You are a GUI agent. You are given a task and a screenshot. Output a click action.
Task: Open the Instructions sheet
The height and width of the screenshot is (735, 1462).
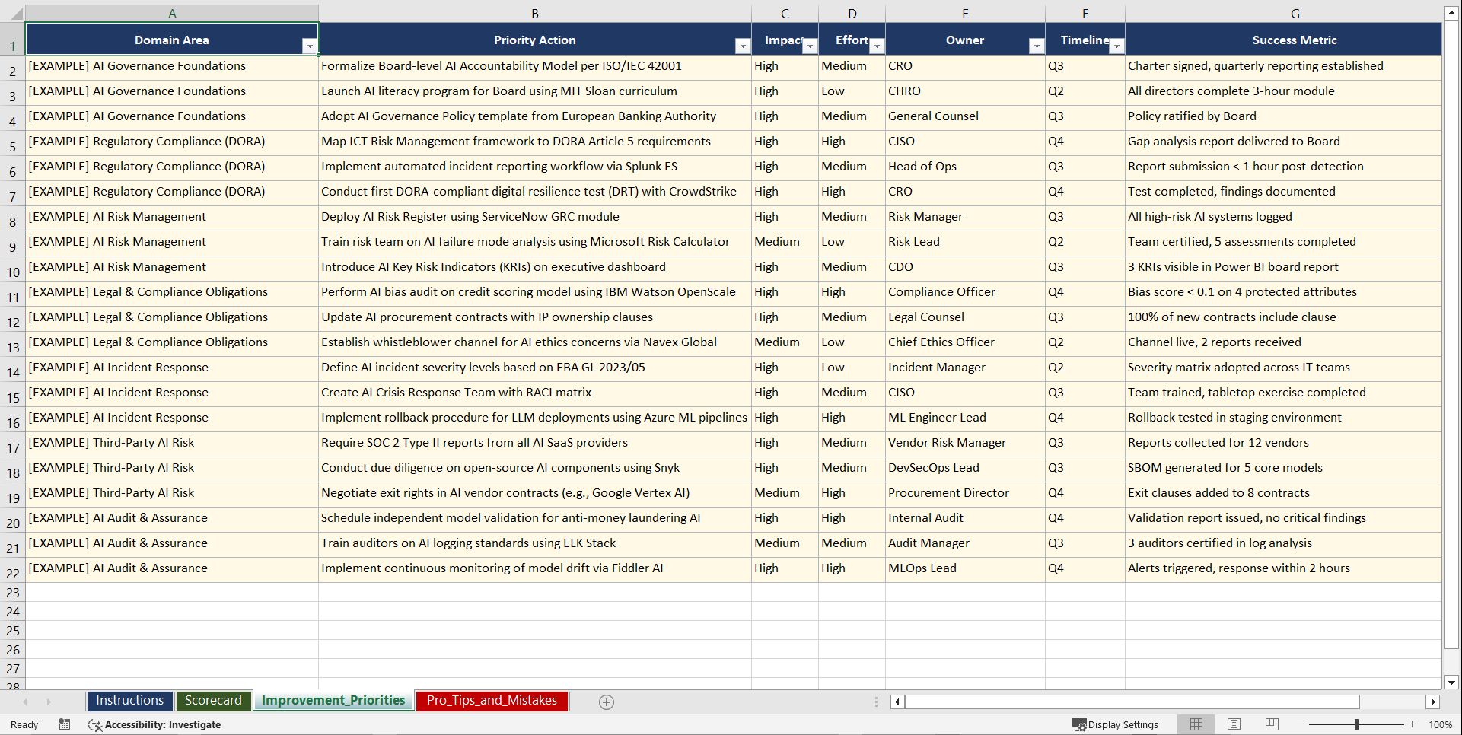click(x=129, y=700)
